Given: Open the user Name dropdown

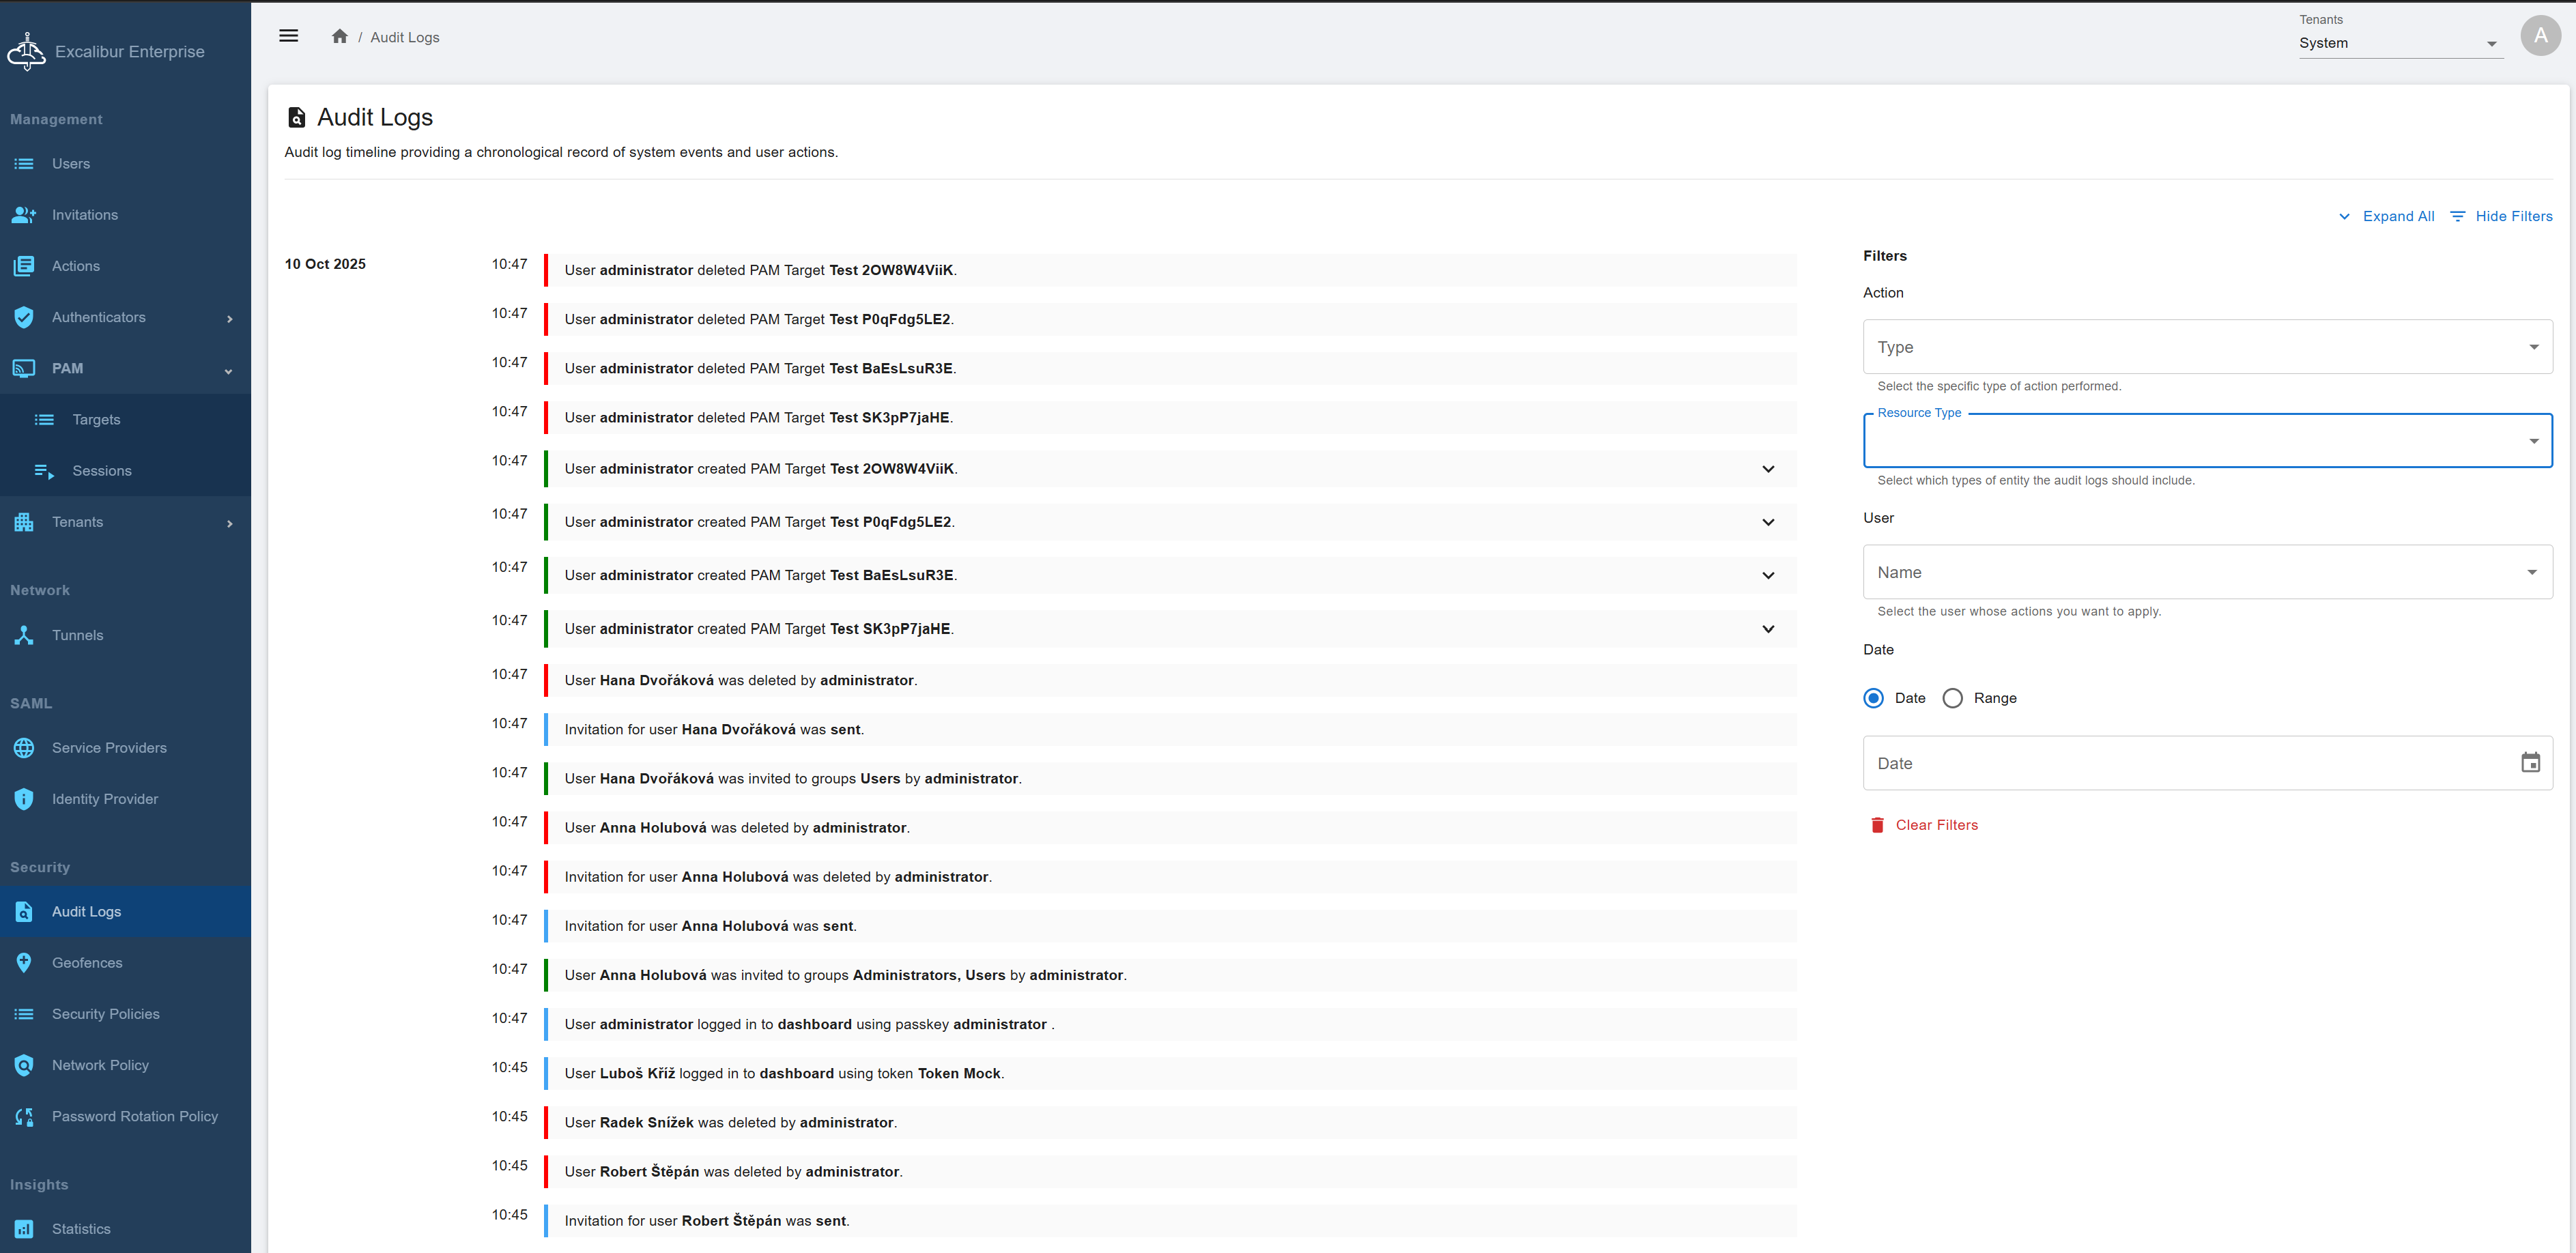Looking at the screenshot, I should 2207,572.
